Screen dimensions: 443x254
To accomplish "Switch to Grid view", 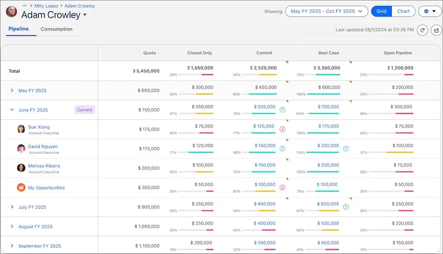I will tap(381, 11).
